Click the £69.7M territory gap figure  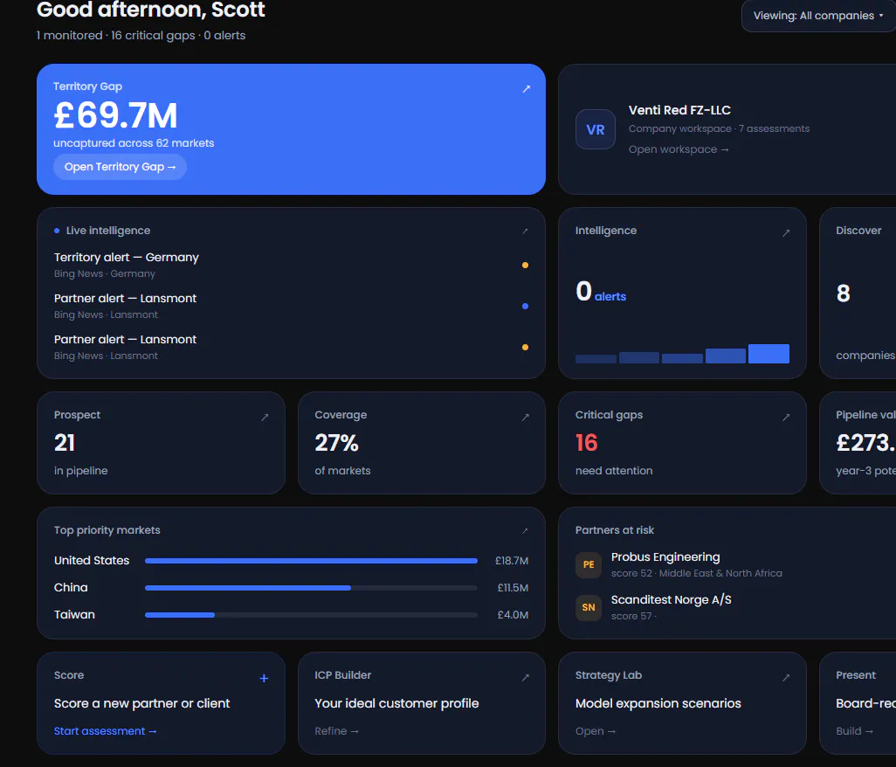[x=115, y=115]
